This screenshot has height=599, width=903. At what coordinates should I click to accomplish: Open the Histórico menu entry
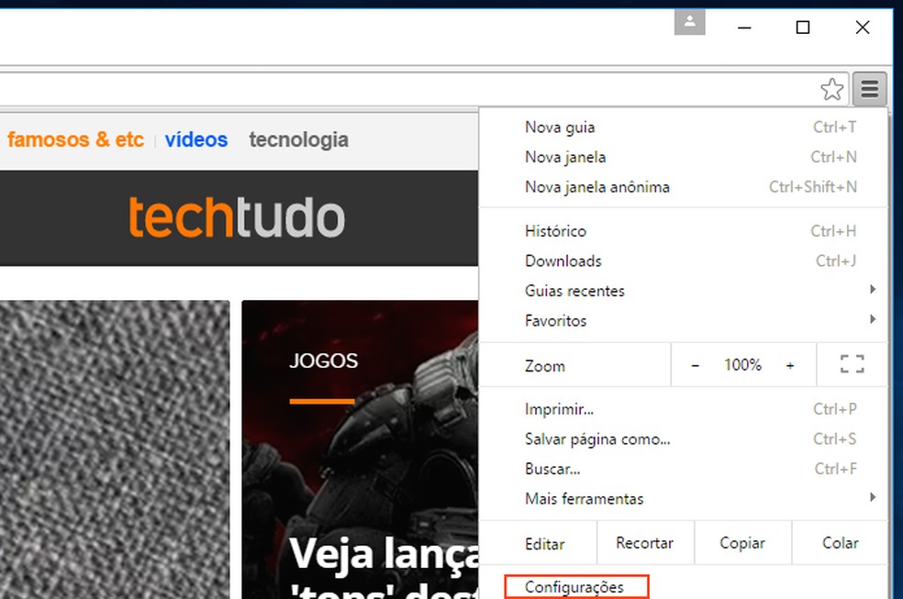tap(555, 230)
